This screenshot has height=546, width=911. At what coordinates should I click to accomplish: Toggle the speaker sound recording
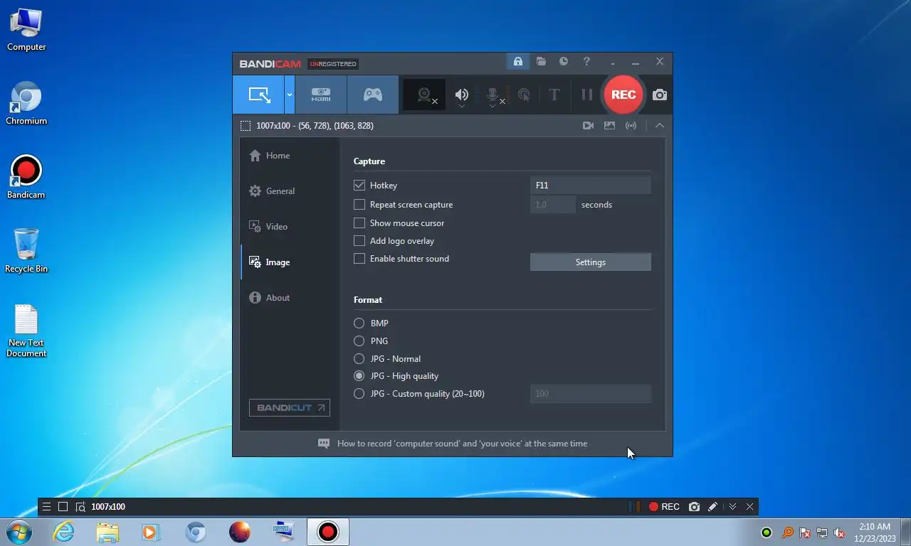tap(462, 94)
